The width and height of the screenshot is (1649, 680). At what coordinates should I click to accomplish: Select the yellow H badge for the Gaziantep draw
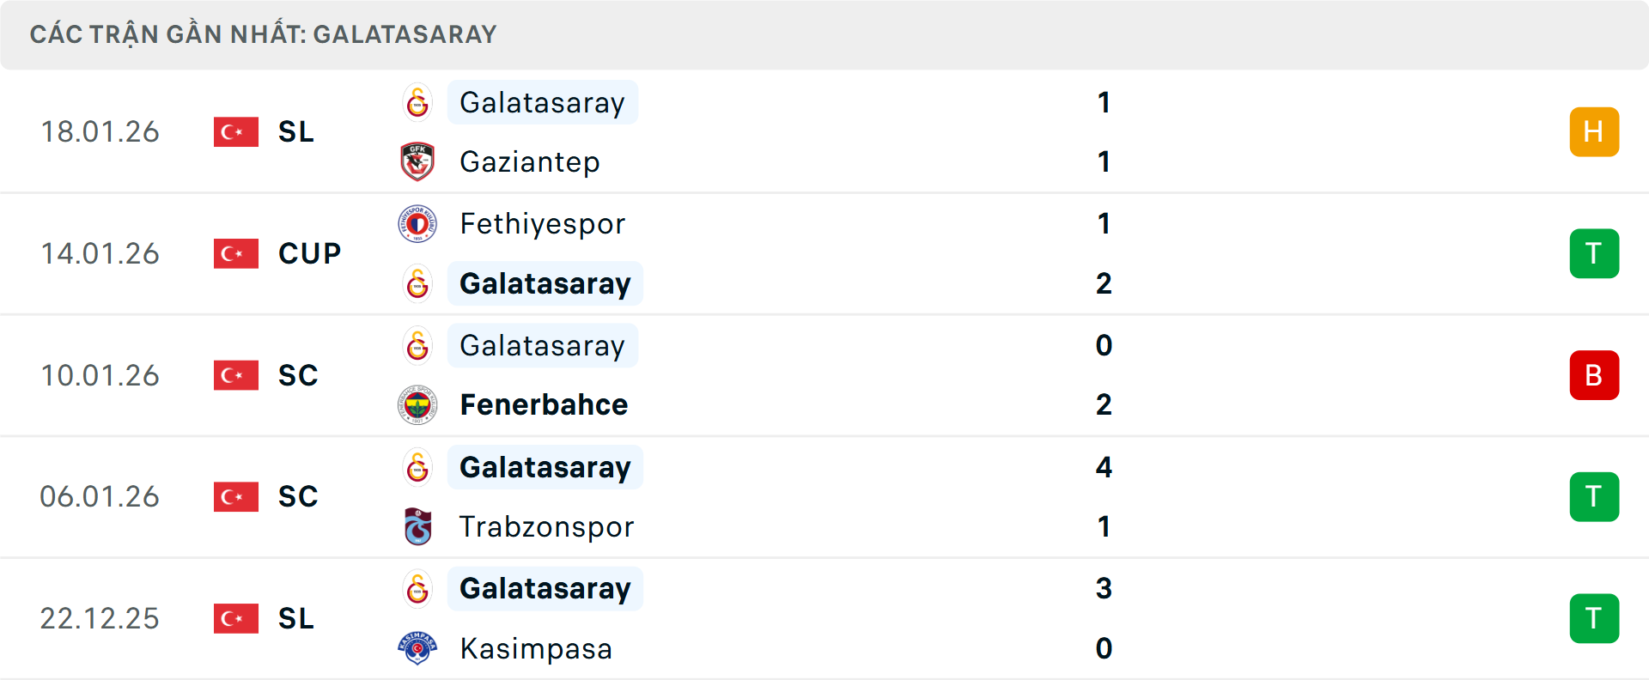(x=1594, y=131)
